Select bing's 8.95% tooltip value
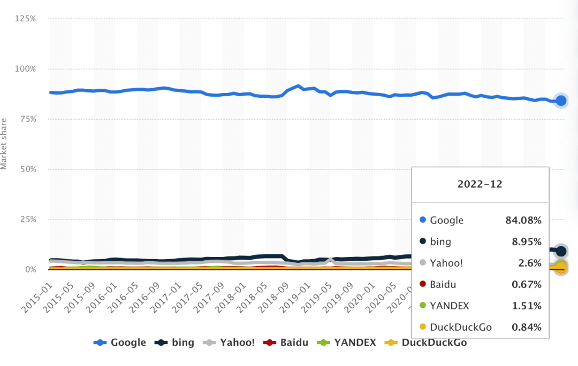The image size is (578, 366). point(527,242)
